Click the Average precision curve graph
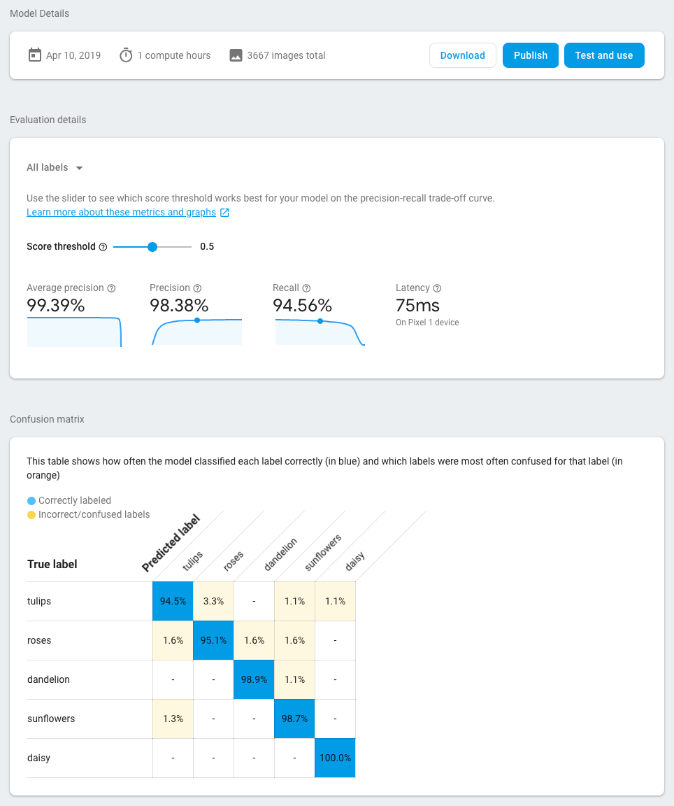 74,331
